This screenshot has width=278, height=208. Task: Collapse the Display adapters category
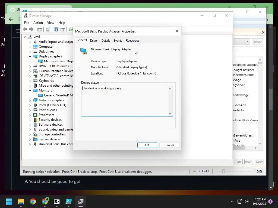[x=30, y=56]
